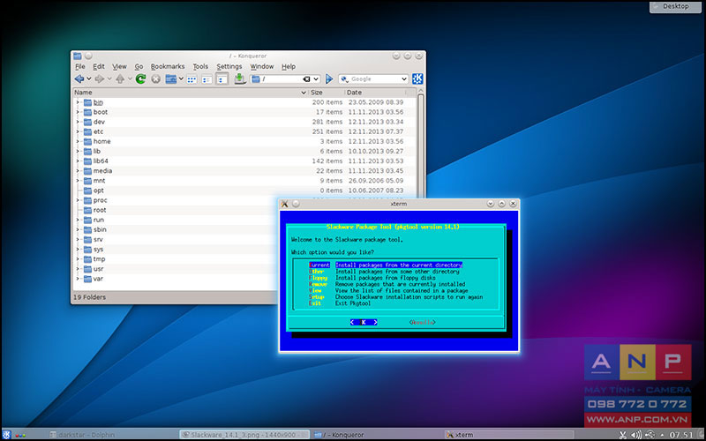Open the Go menu in Konqueror

pos(139,67)
